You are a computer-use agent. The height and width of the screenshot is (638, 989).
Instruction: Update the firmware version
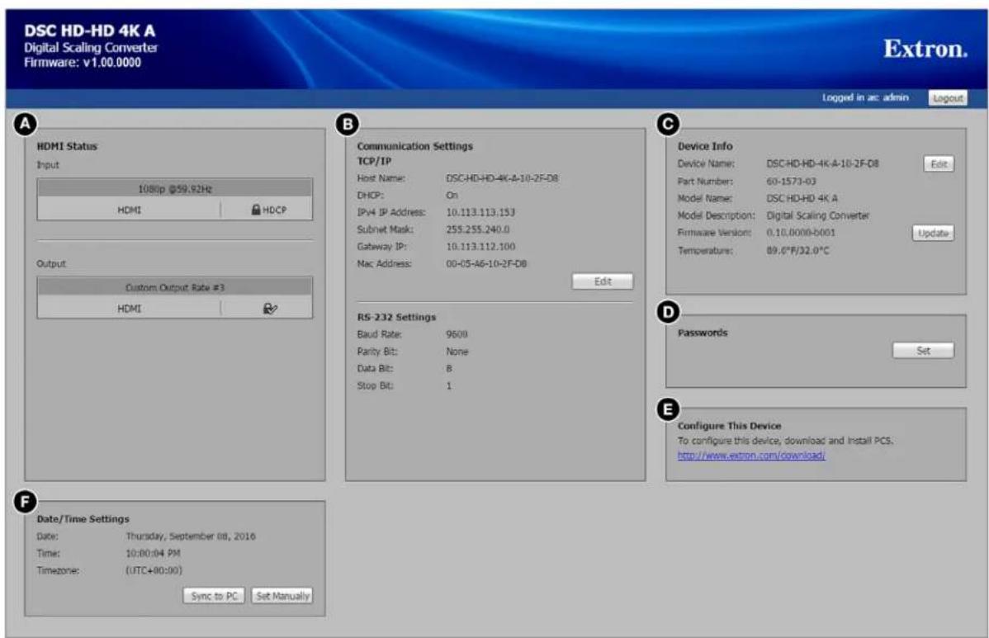pos(933,233)
